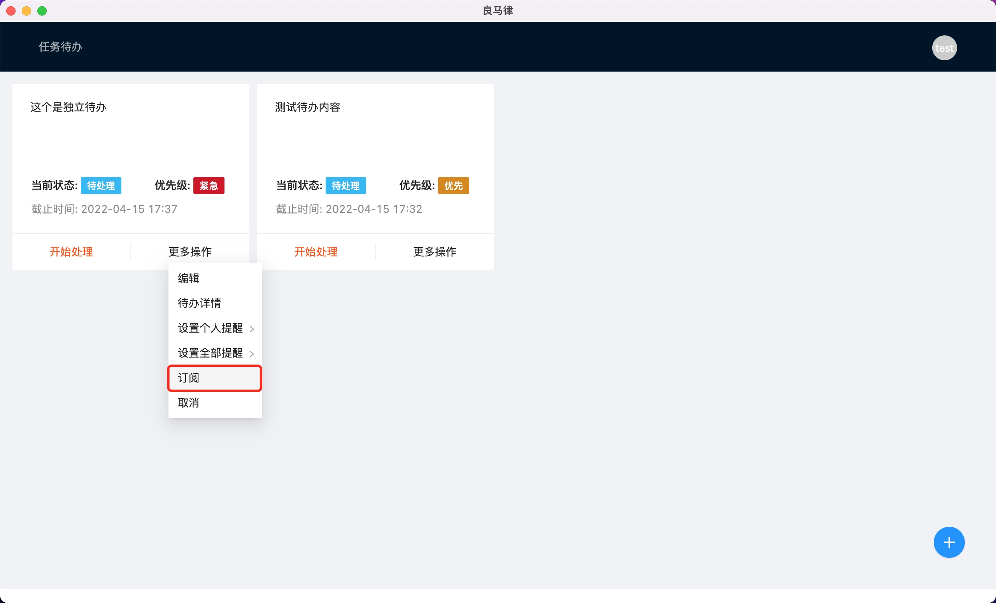Click the 任务待办 header title
This screenshot has width=996, height=603.
[x=61, y=47]
